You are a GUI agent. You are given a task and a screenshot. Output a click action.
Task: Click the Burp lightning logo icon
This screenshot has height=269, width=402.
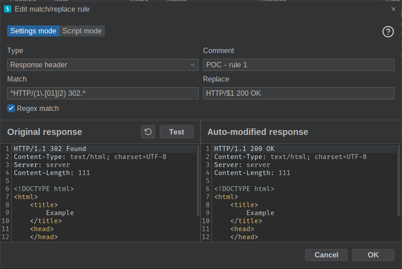[x=8, y=8]
